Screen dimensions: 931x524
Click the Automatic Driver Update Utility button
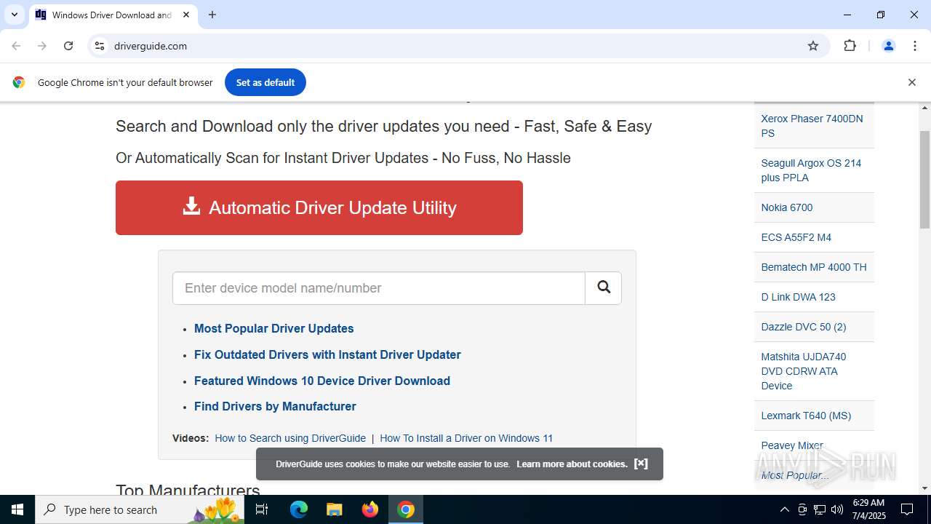click(319, 207)
